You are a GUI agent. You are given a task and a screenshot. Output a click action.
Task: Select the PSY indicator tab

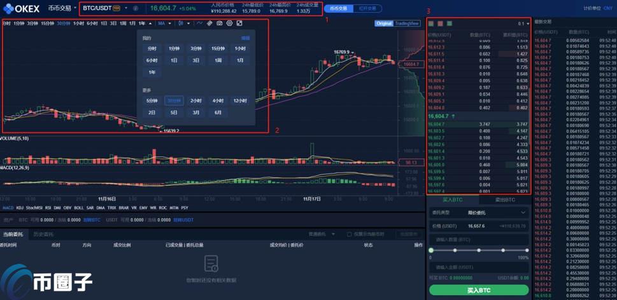click(185, 208)
